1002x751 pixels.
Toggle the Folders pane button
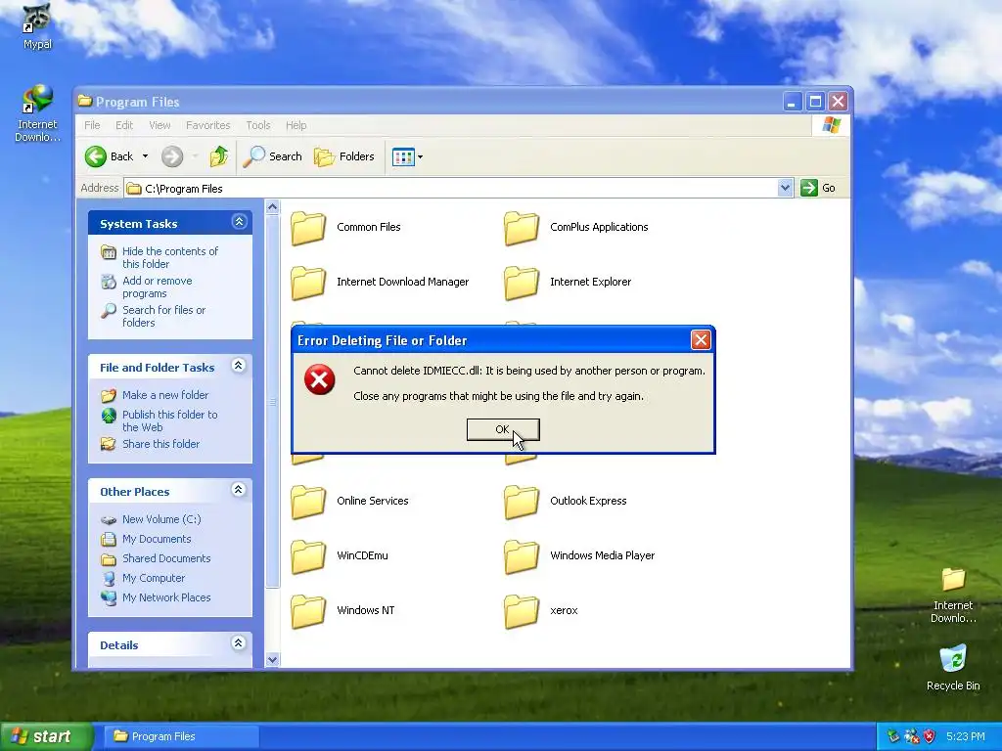click(343, 156)
